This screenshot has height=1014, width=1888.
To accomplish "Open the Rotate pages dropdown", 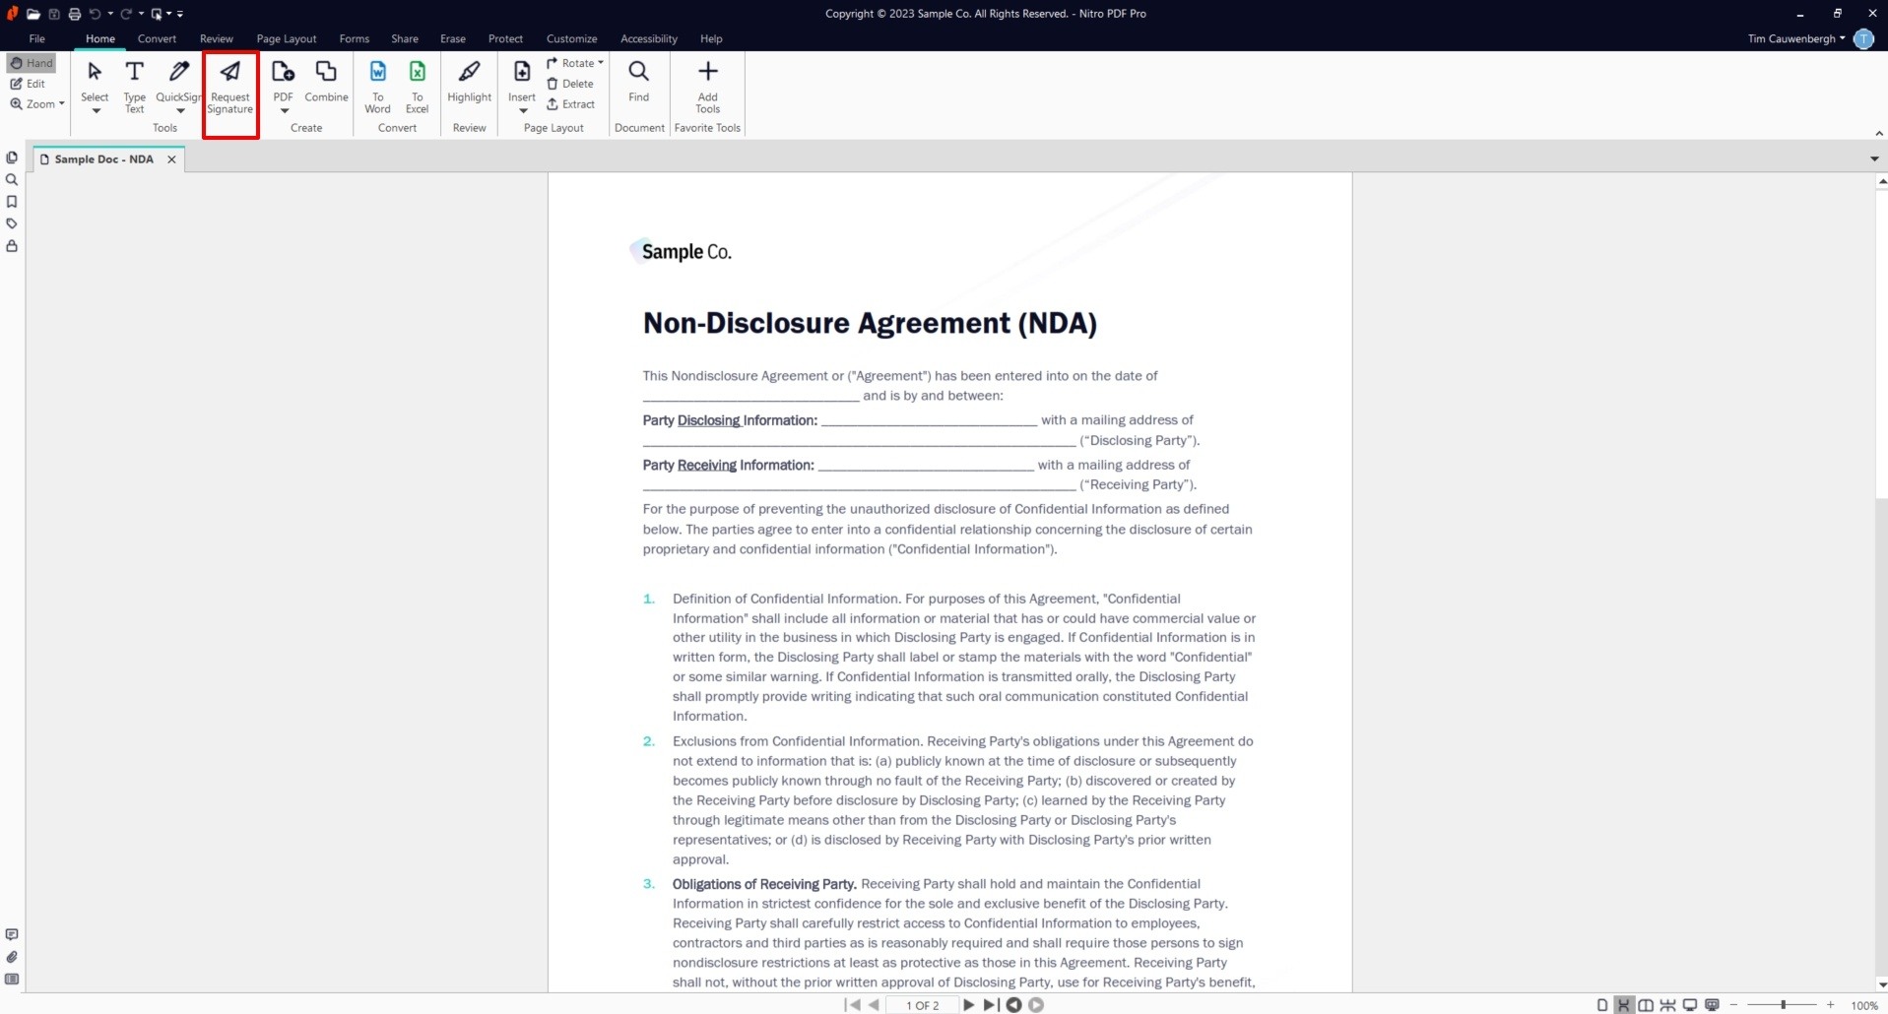I will coord(576,62).
